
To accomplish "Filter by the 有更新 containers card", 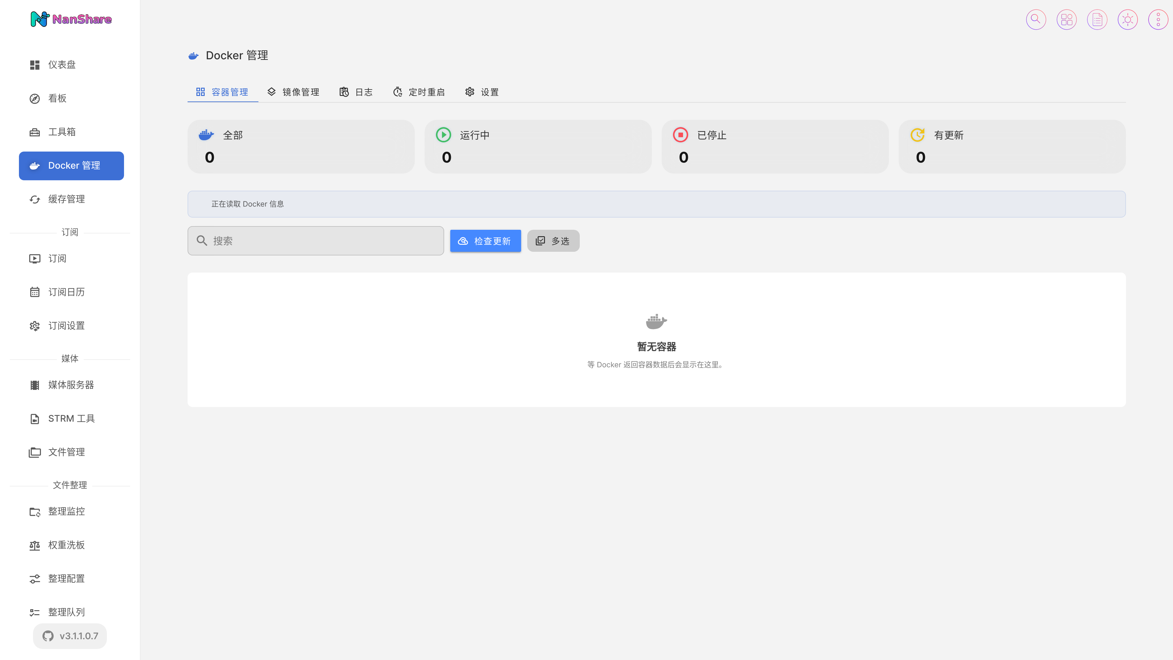I will [x=1012, y=147].
